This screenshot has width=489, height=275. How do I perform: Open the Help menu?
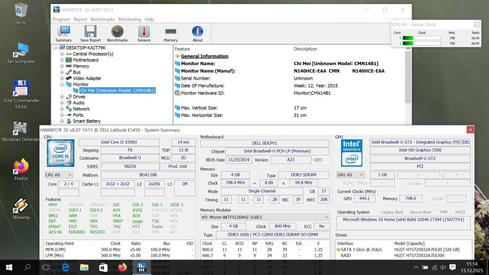(x=149, y=19)
